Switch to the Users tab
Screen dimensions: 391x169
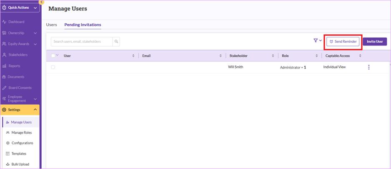click(x=52, y=25)
